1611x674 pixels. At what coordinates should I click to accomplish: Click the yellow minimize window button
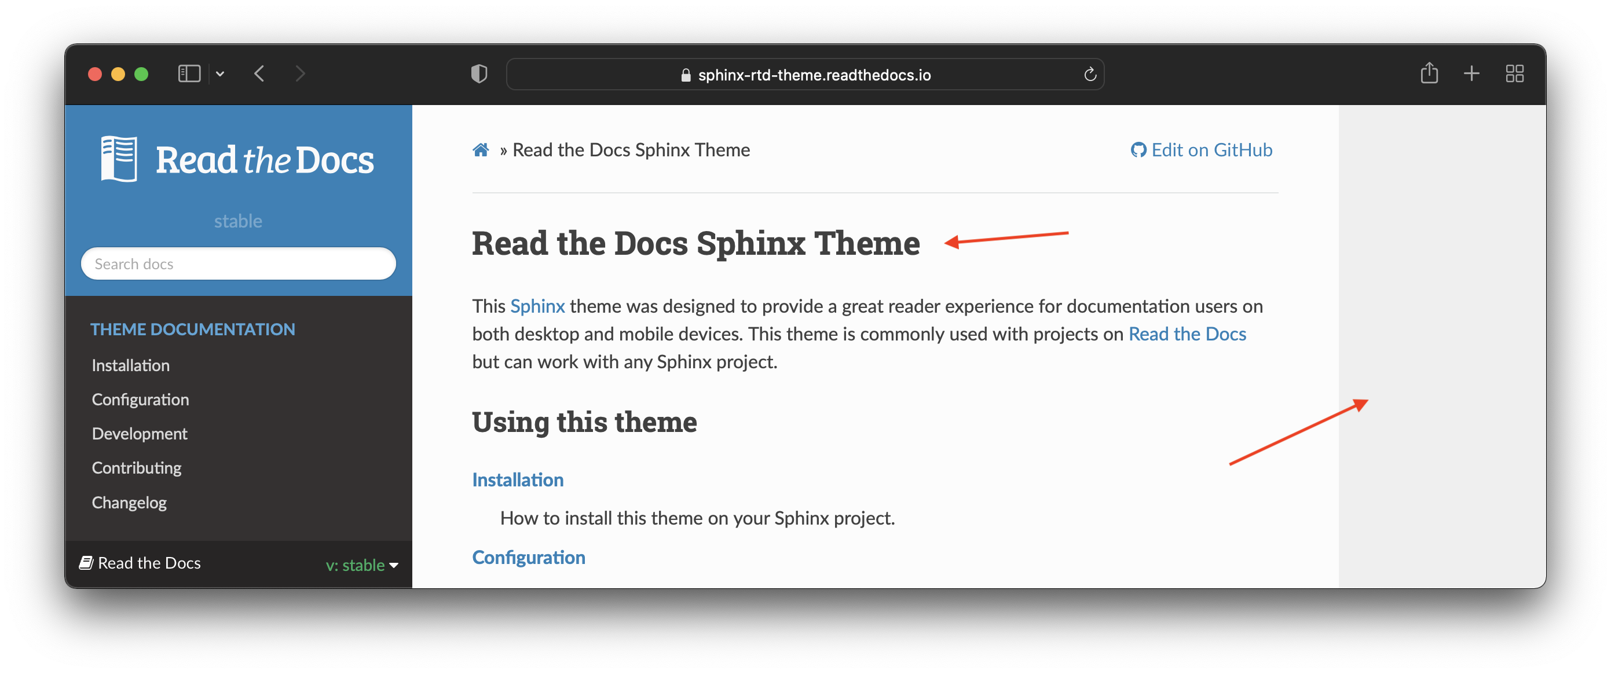tap(118, 74)
